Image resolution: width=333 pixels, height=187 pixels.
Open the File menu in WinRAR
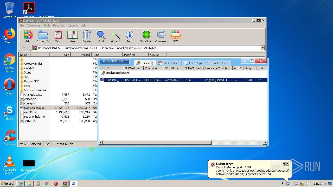tap(22, 25)
